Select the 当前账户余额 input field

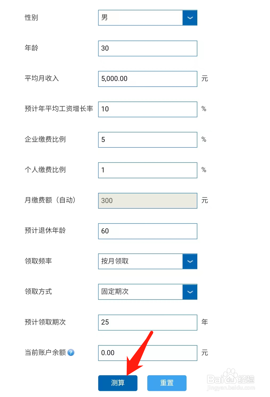[148, 353]
